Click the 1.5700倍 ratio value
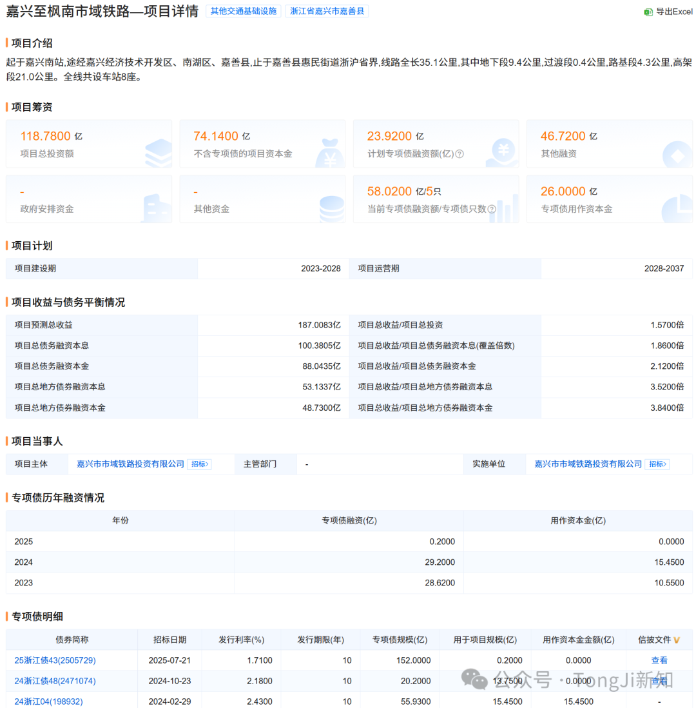This screenshot has width=696, height=708. pyautogui.click(x=667, y=325)
